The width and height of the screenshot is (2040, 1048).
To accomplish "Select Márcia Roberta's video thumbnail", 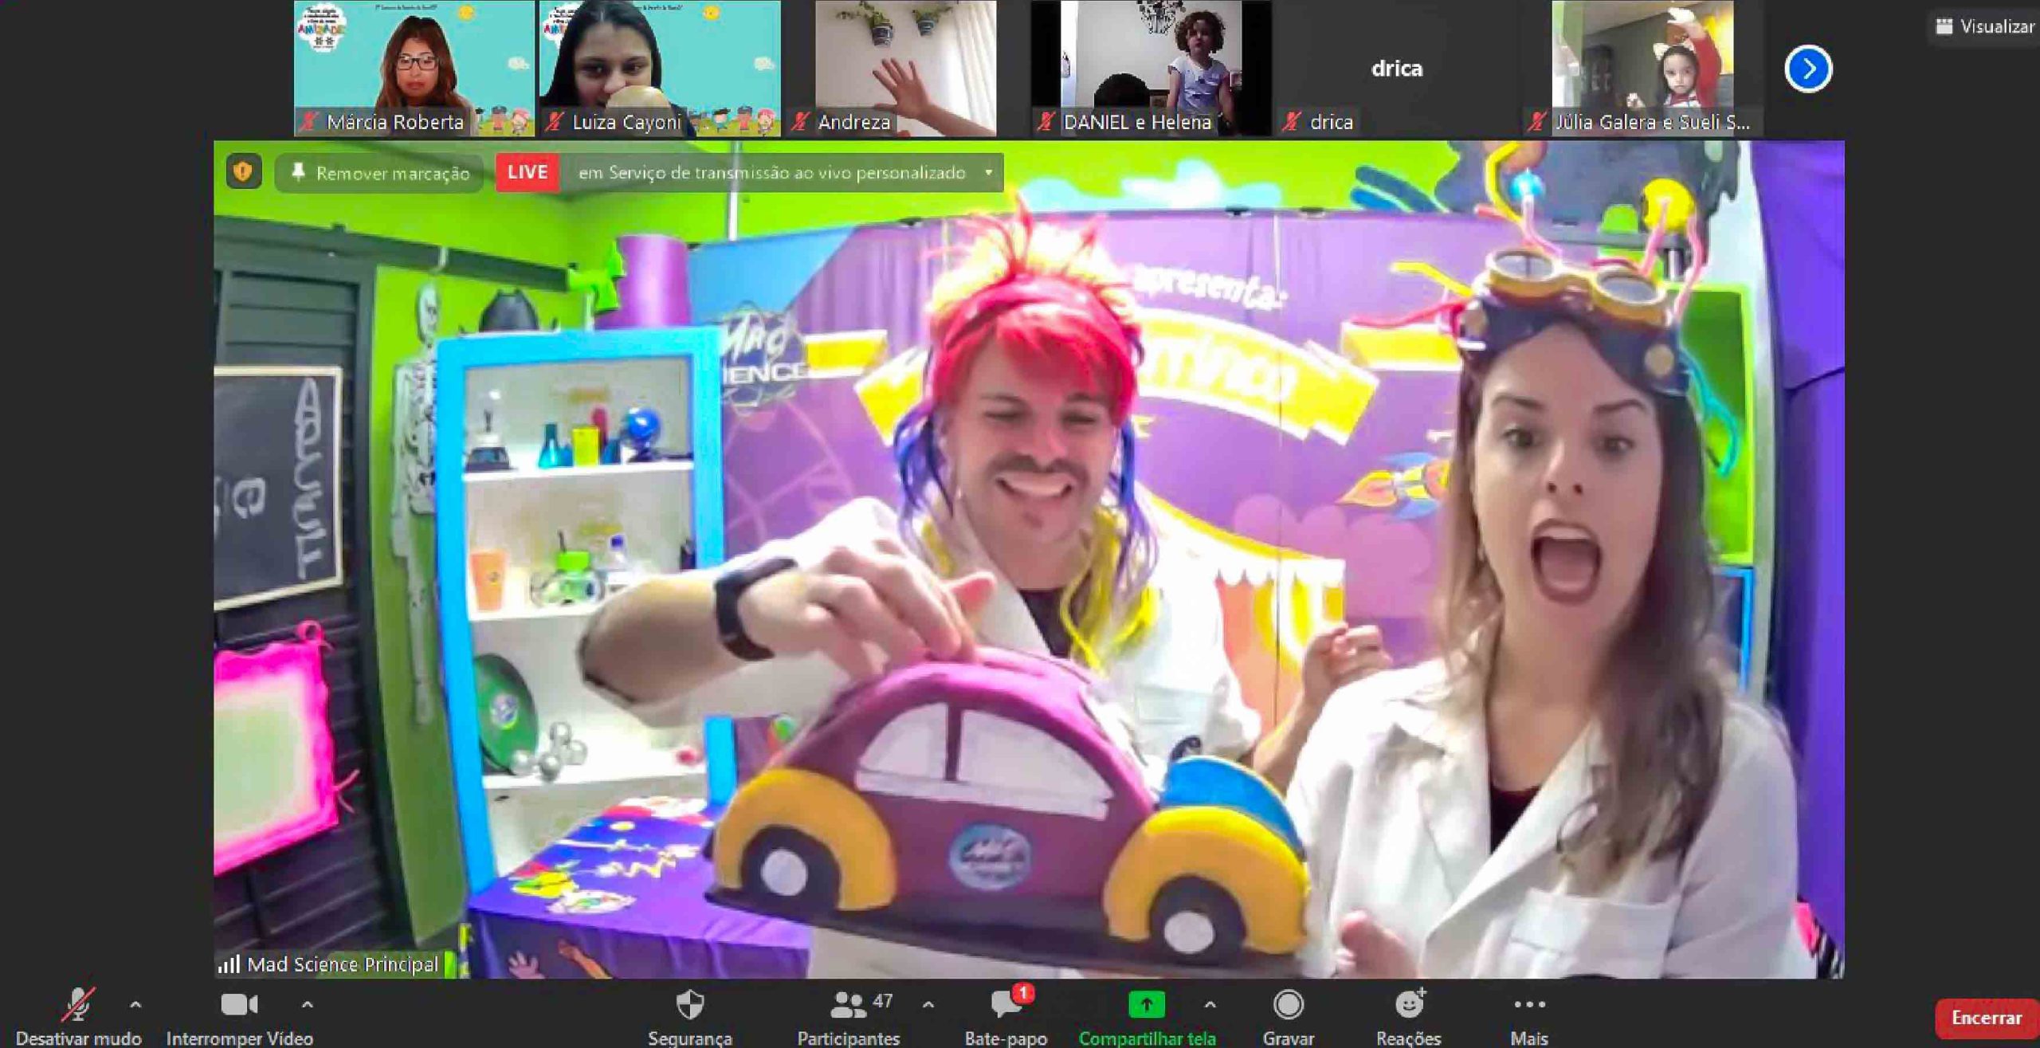I will [x=414, y=68].
